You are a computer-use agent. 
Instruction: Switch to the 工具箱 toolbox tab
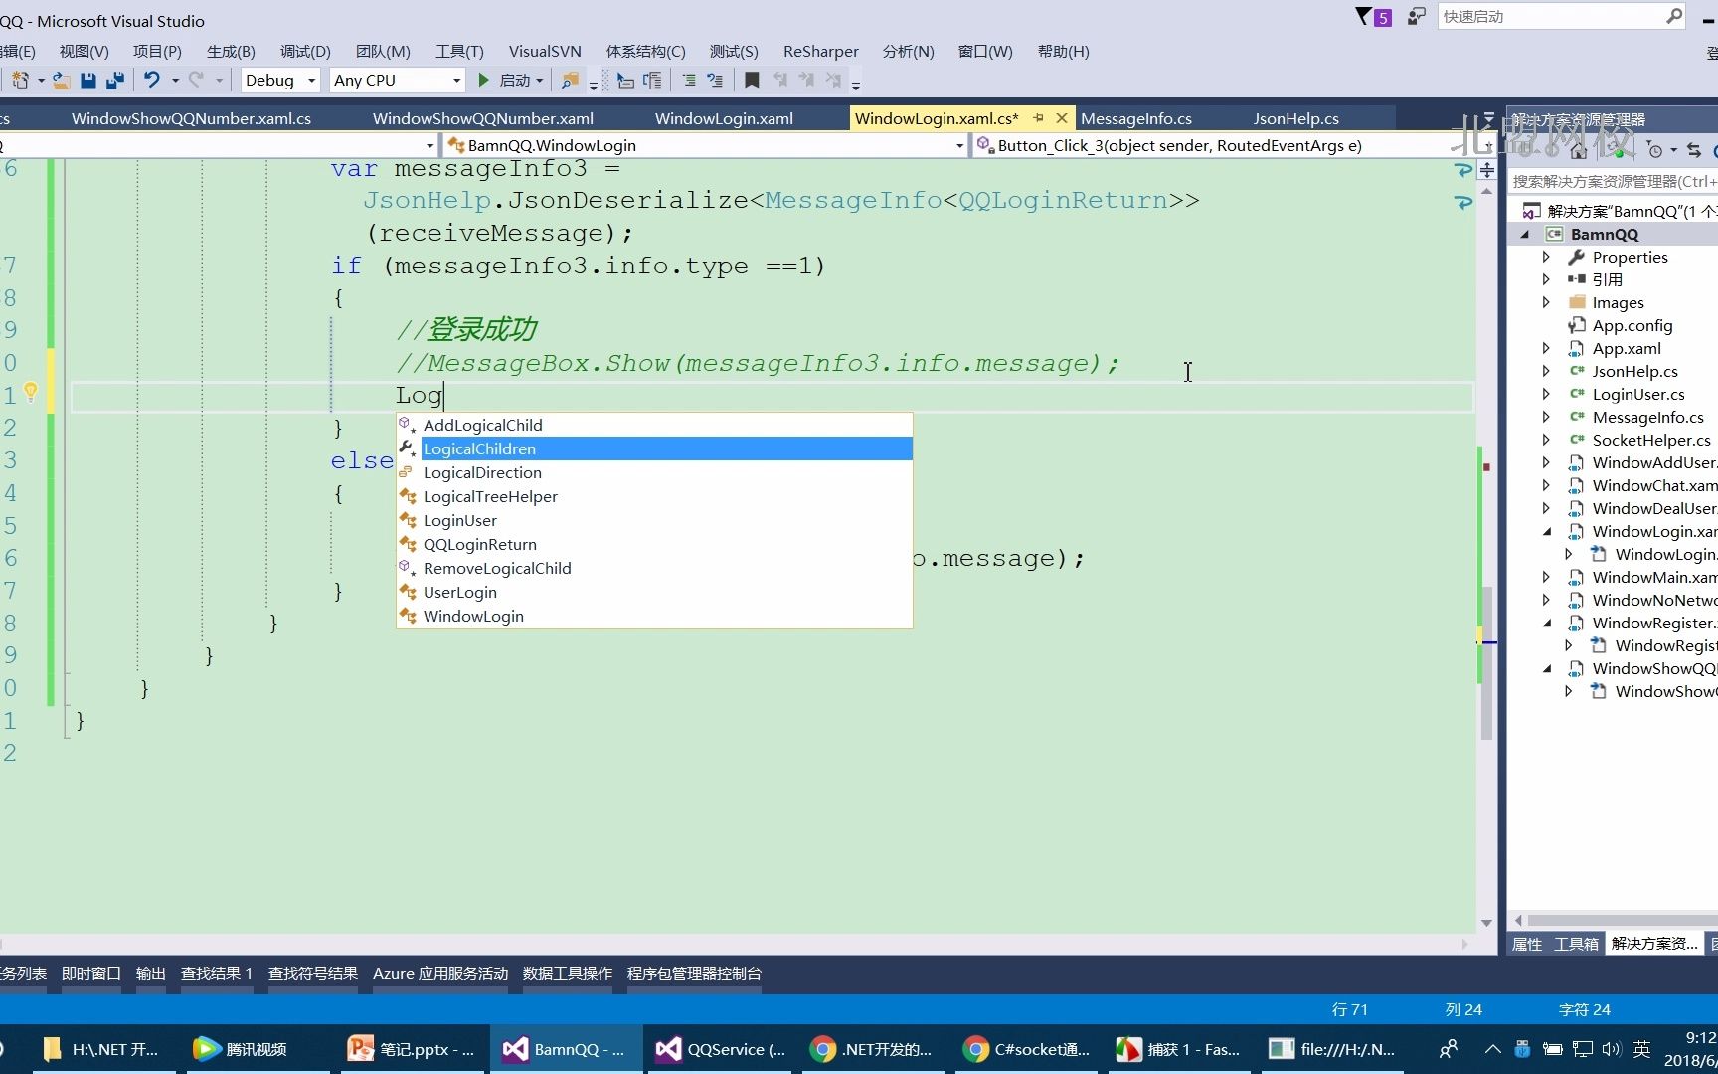click(x=1576, y=944)
